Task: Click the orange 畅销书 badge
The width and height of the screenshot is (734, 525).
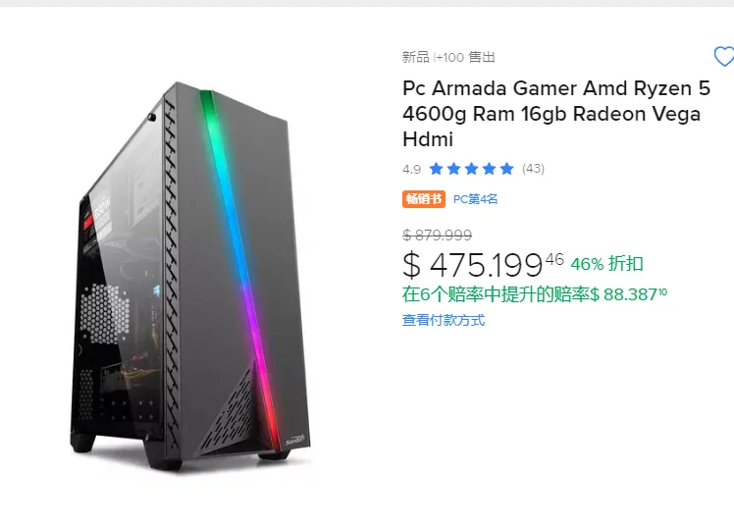Action: pos(424,199)
